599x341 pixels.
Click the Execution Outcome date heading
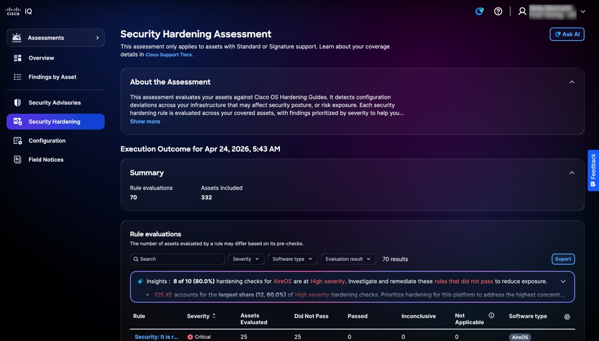[x=200, y=149]
